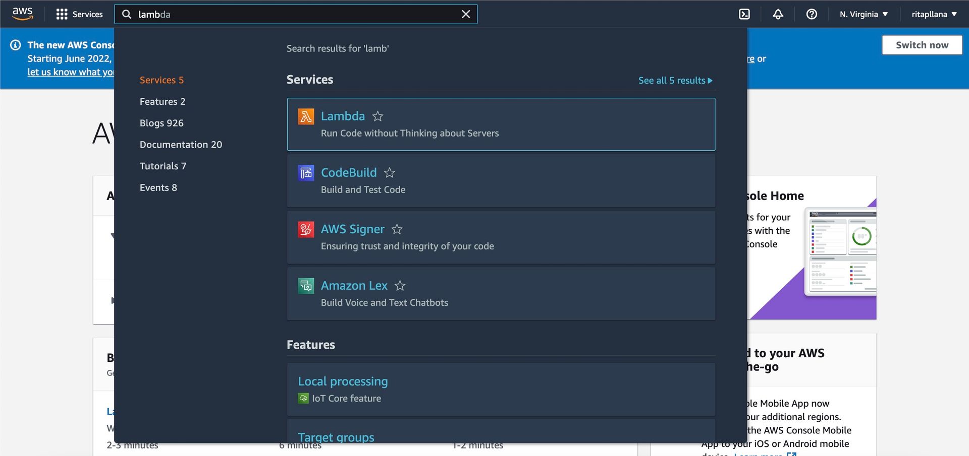The image size is (969, 456).
Task: Open the Amazon Lex service link
Action: pyautogui.click(x=354, y=285)
